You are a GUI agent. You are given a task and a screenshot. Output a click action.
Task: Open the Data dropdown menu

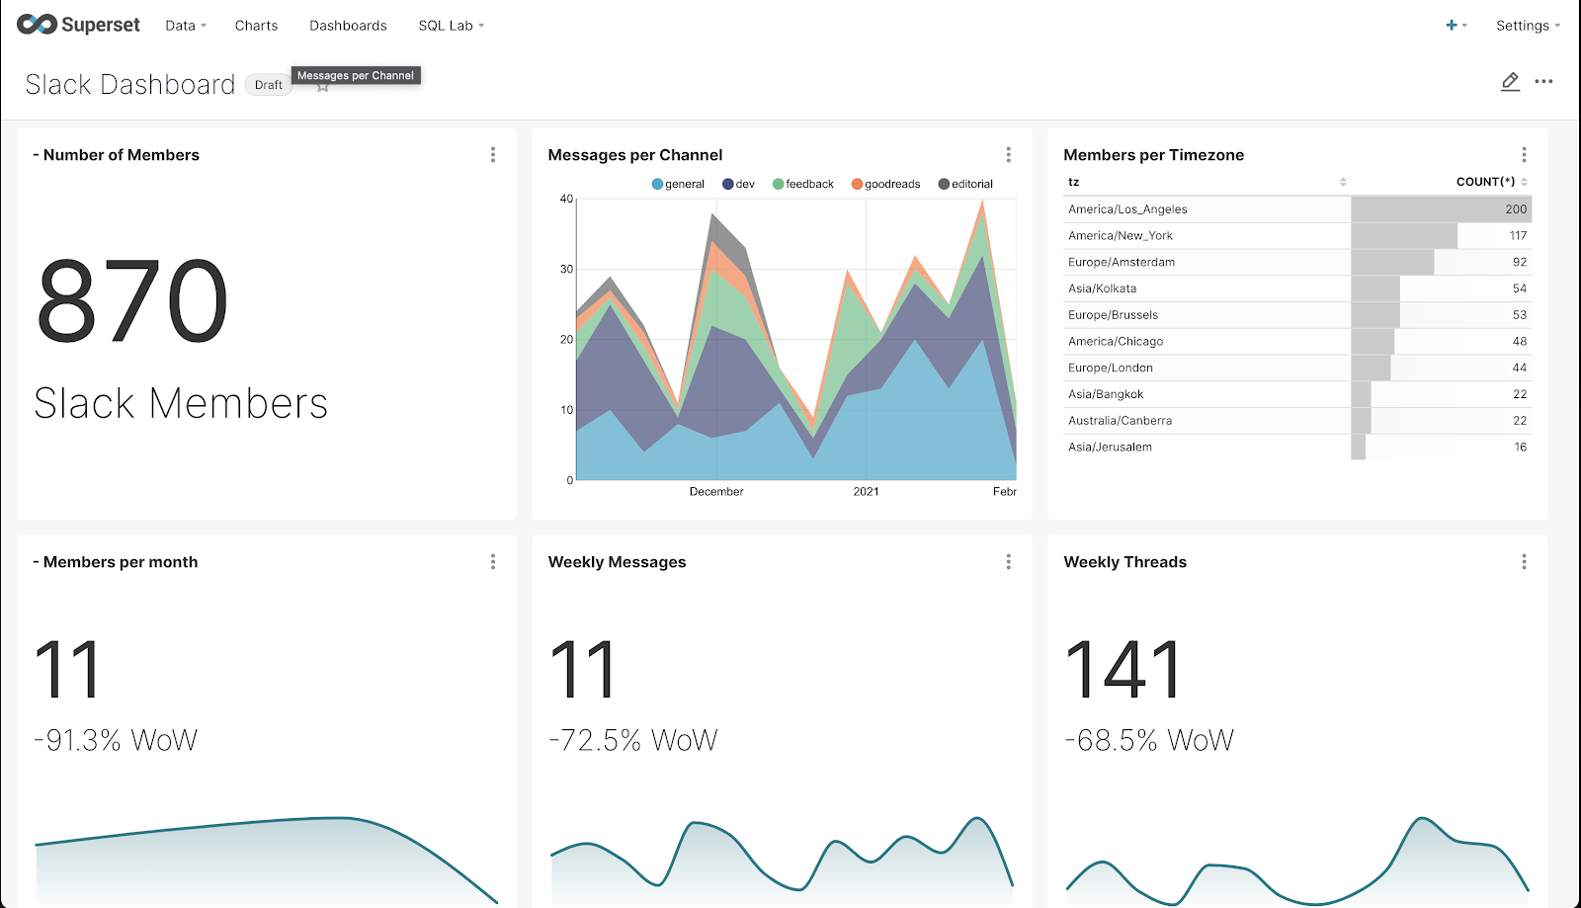184,26
